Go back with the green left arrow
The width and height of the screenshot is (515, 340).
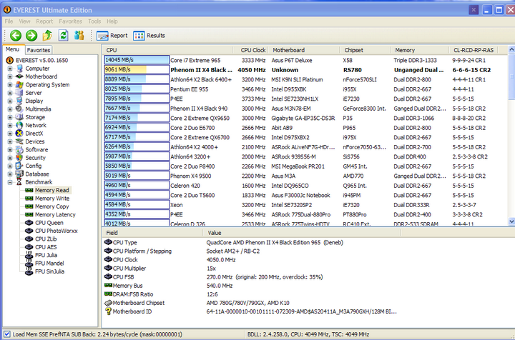tap(16, 36)
